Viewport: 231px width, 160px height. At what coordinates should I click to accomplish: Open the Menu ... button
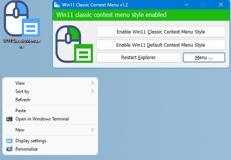tap(204, 57)
